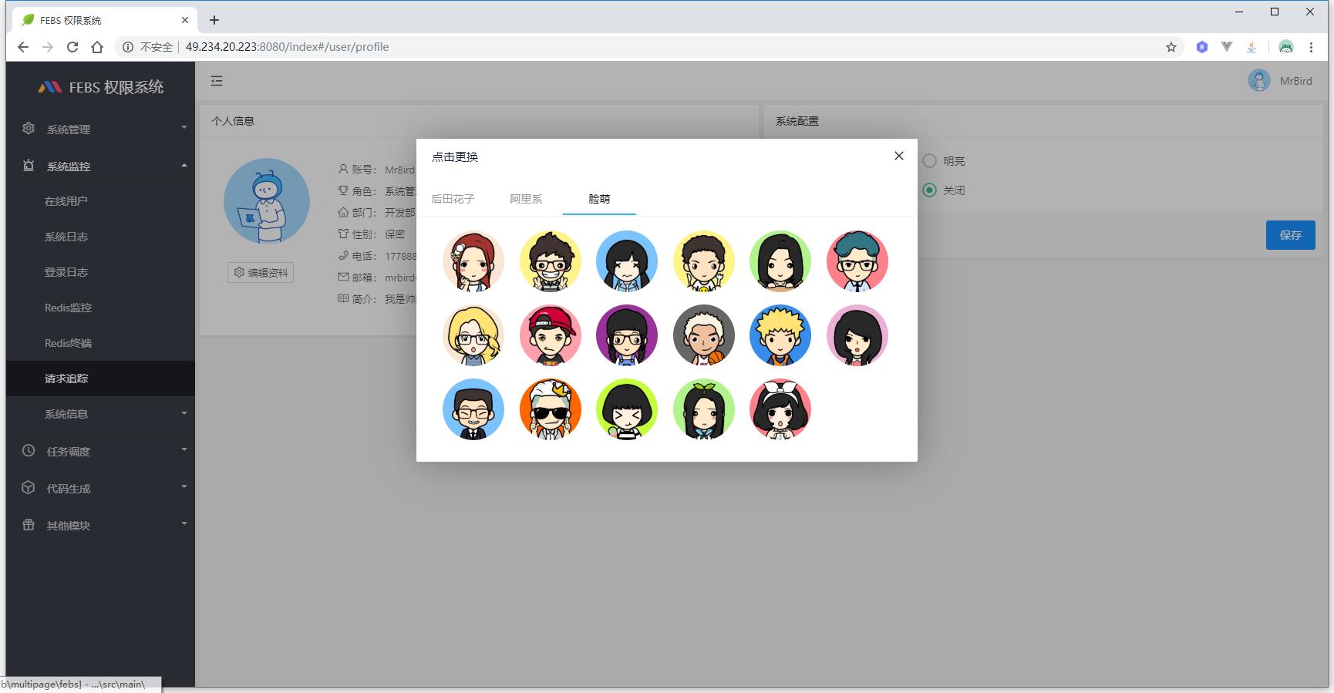Viewport: 1334px width, 693px height.
Task: Click the 不安全 site info icon
Action: 128,47
